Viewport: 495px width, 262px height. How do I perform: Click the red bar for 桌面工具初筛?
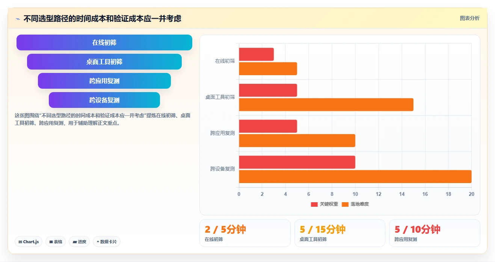pos(268,90)
